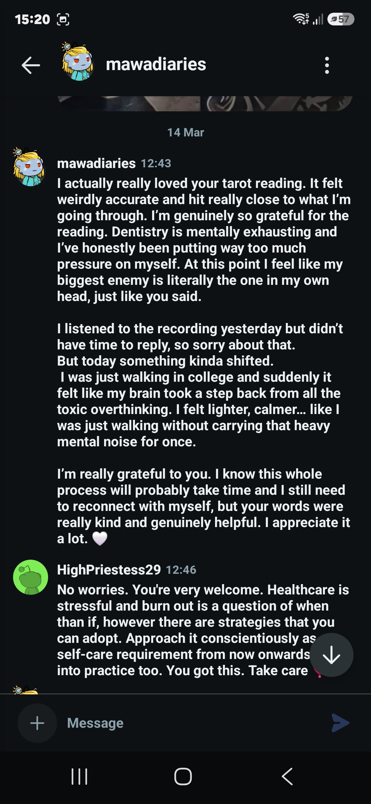The image size is (371, 804).
Task: View the partially visible image at top
Action: 205,103
